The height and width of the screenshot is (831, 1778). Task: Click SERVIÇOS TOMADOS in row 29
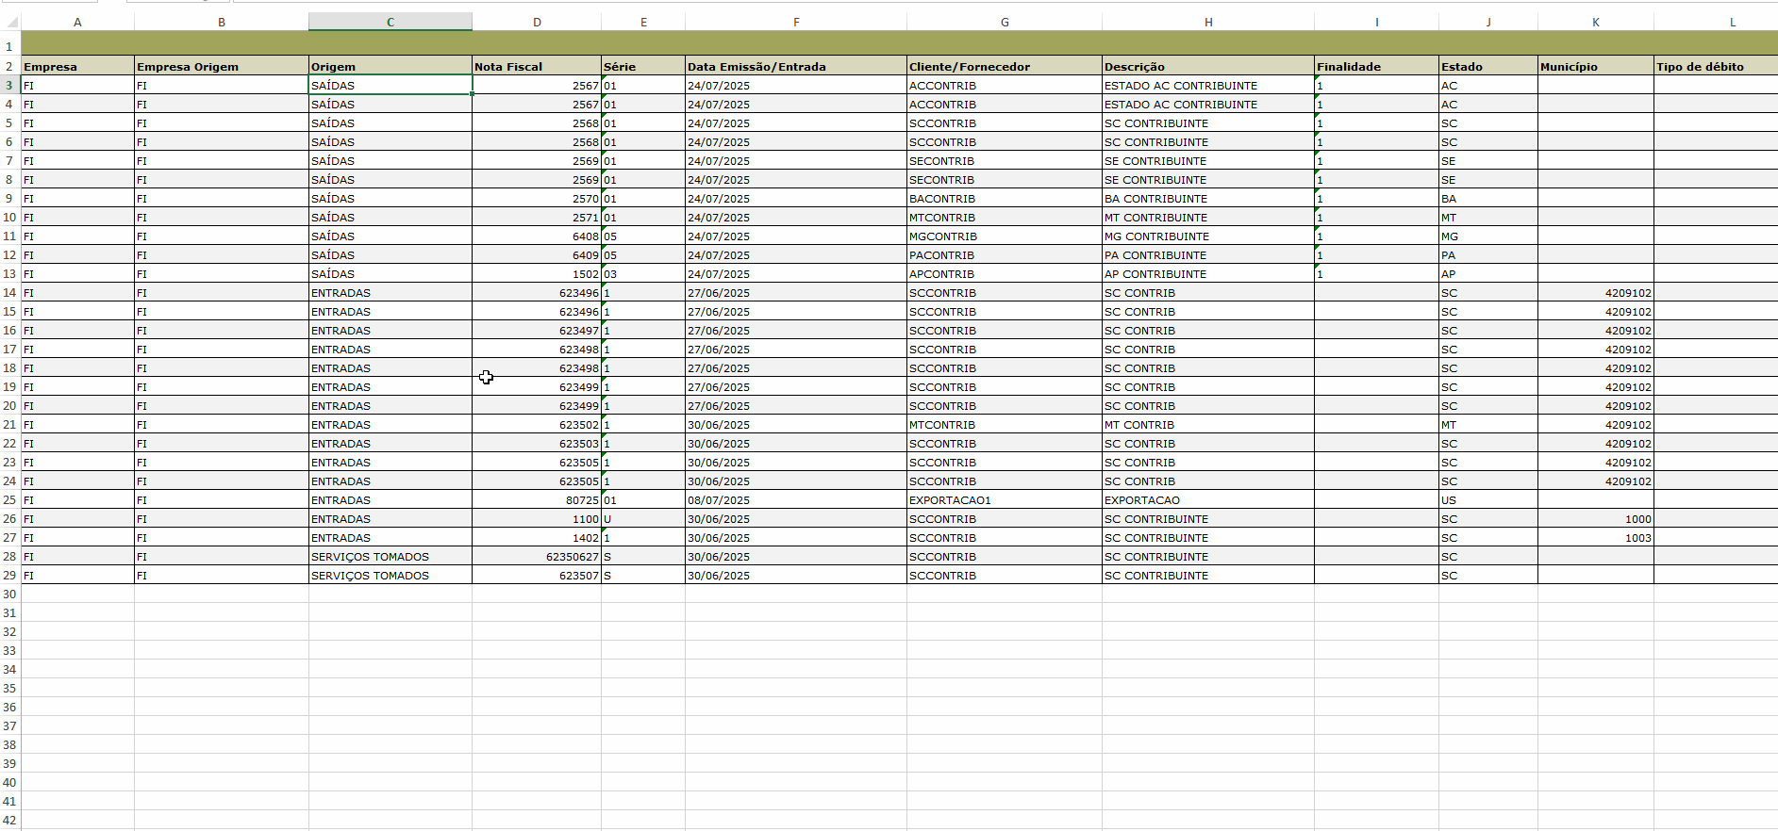click(390, 576)
